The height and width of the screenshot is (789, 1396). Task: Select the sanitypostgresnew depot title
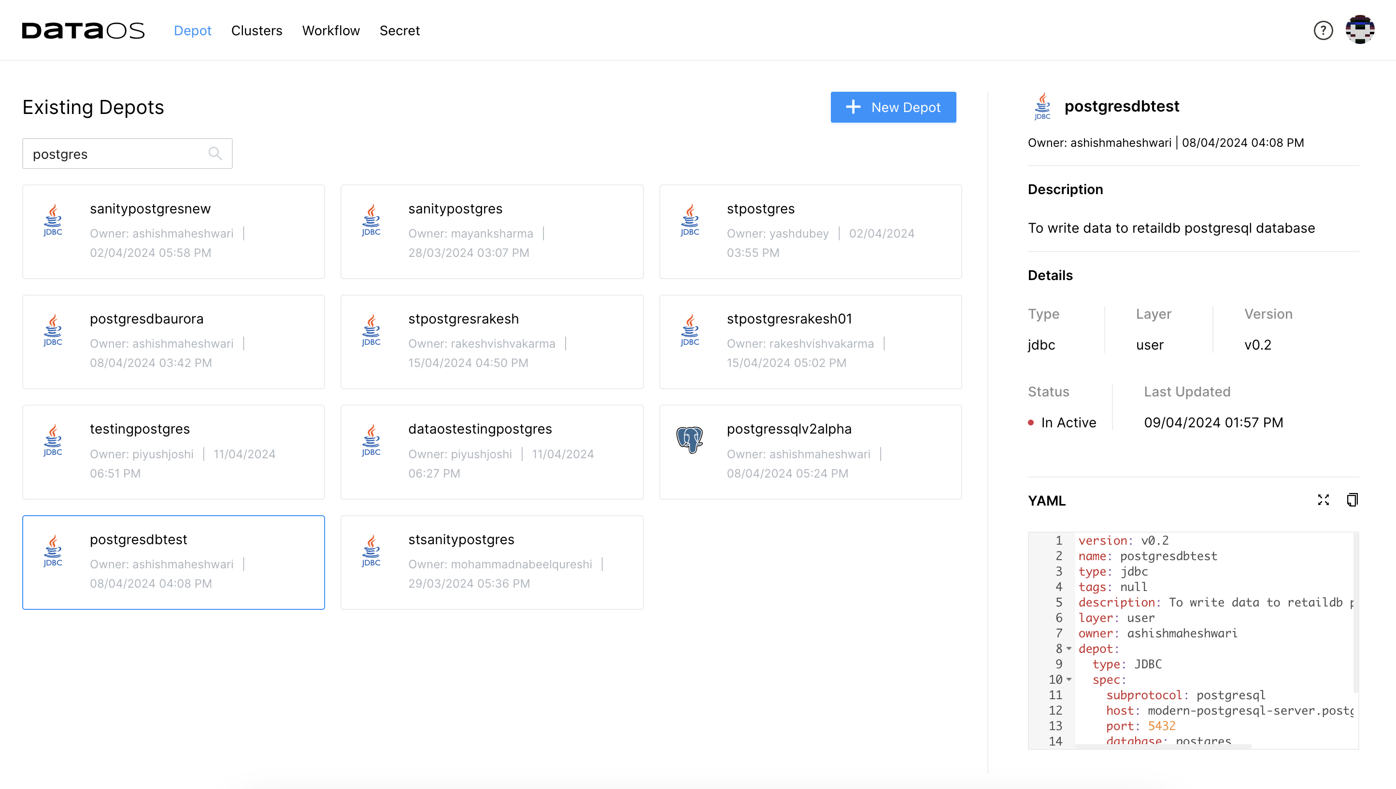(150, 209)
